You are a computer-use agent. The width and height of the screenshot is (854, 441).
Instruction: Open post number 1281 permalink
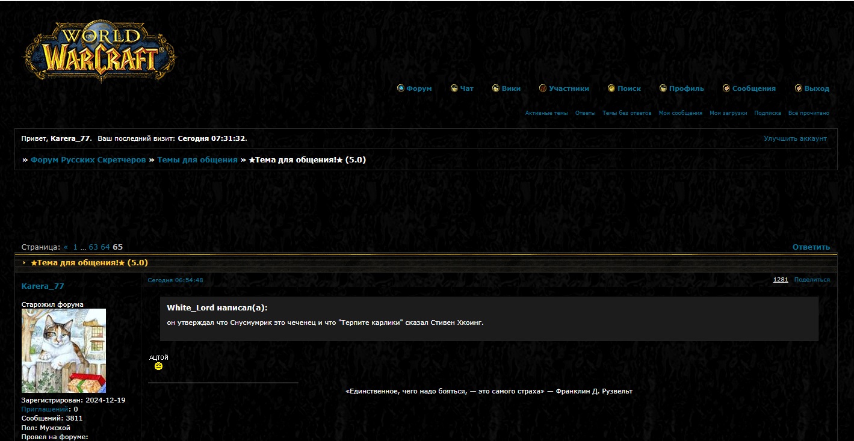tap(781, 280)
